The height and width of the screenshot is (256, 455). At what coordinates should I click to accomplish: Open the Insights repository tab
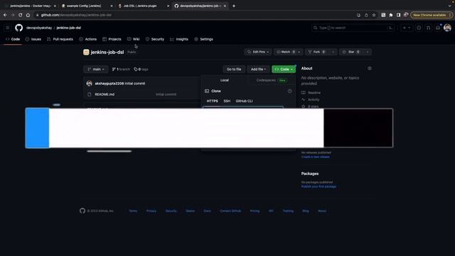click(179, 39)
